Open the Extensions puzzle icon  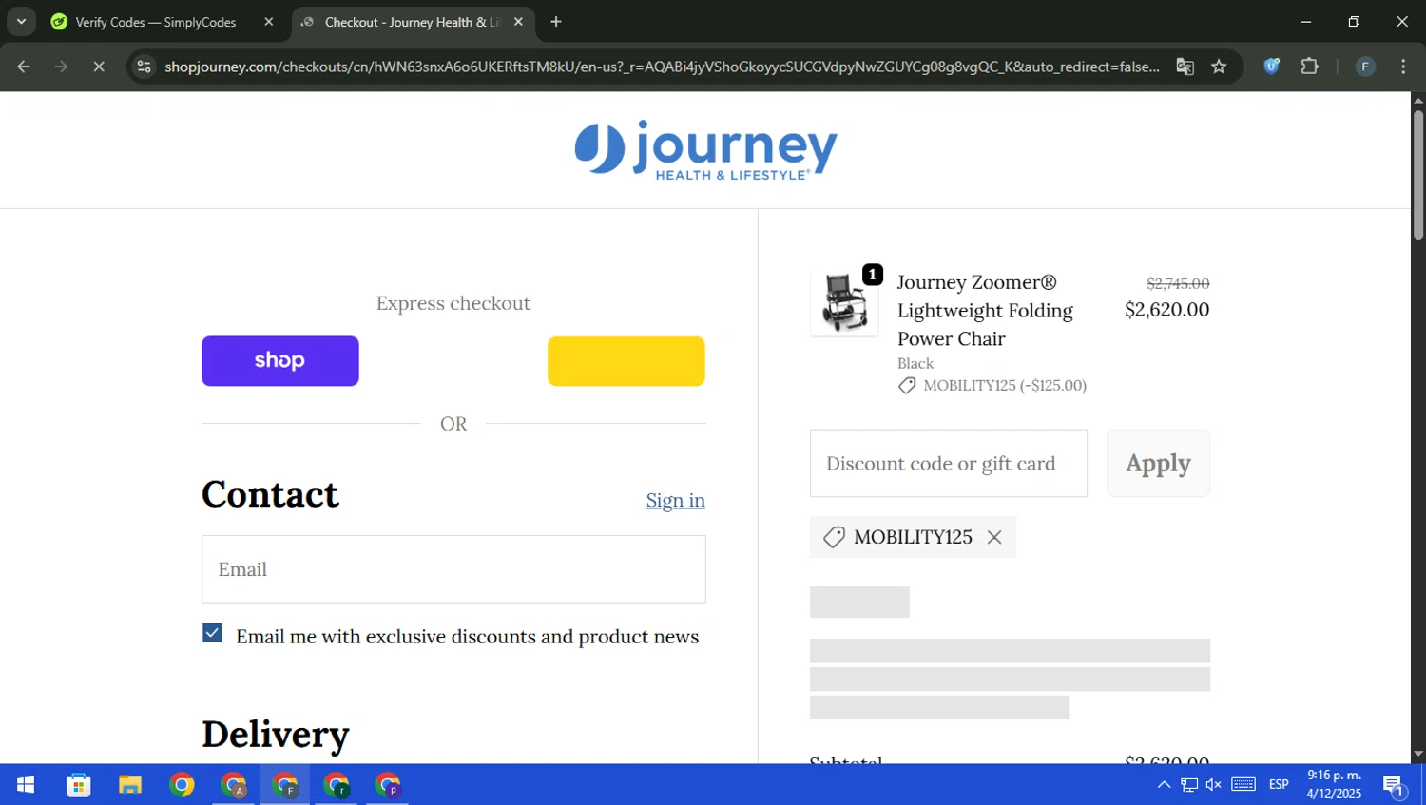coord(1310,67)
